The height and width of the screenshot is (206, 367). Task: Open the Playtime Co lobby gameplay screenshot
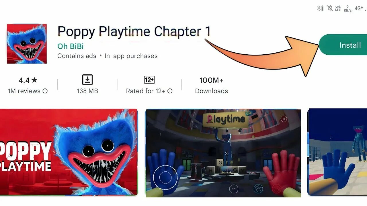pos(223,153)
